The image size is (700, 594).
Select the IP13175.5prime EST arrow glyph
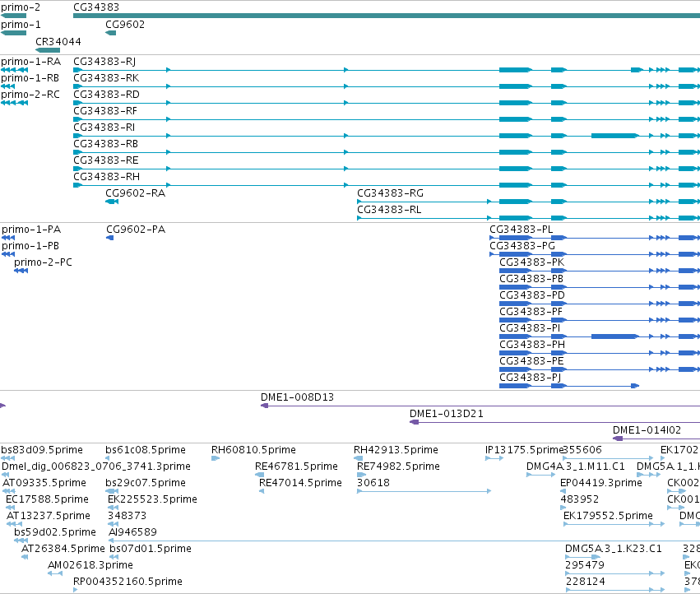pyautogui.click(x=494, y=458)
